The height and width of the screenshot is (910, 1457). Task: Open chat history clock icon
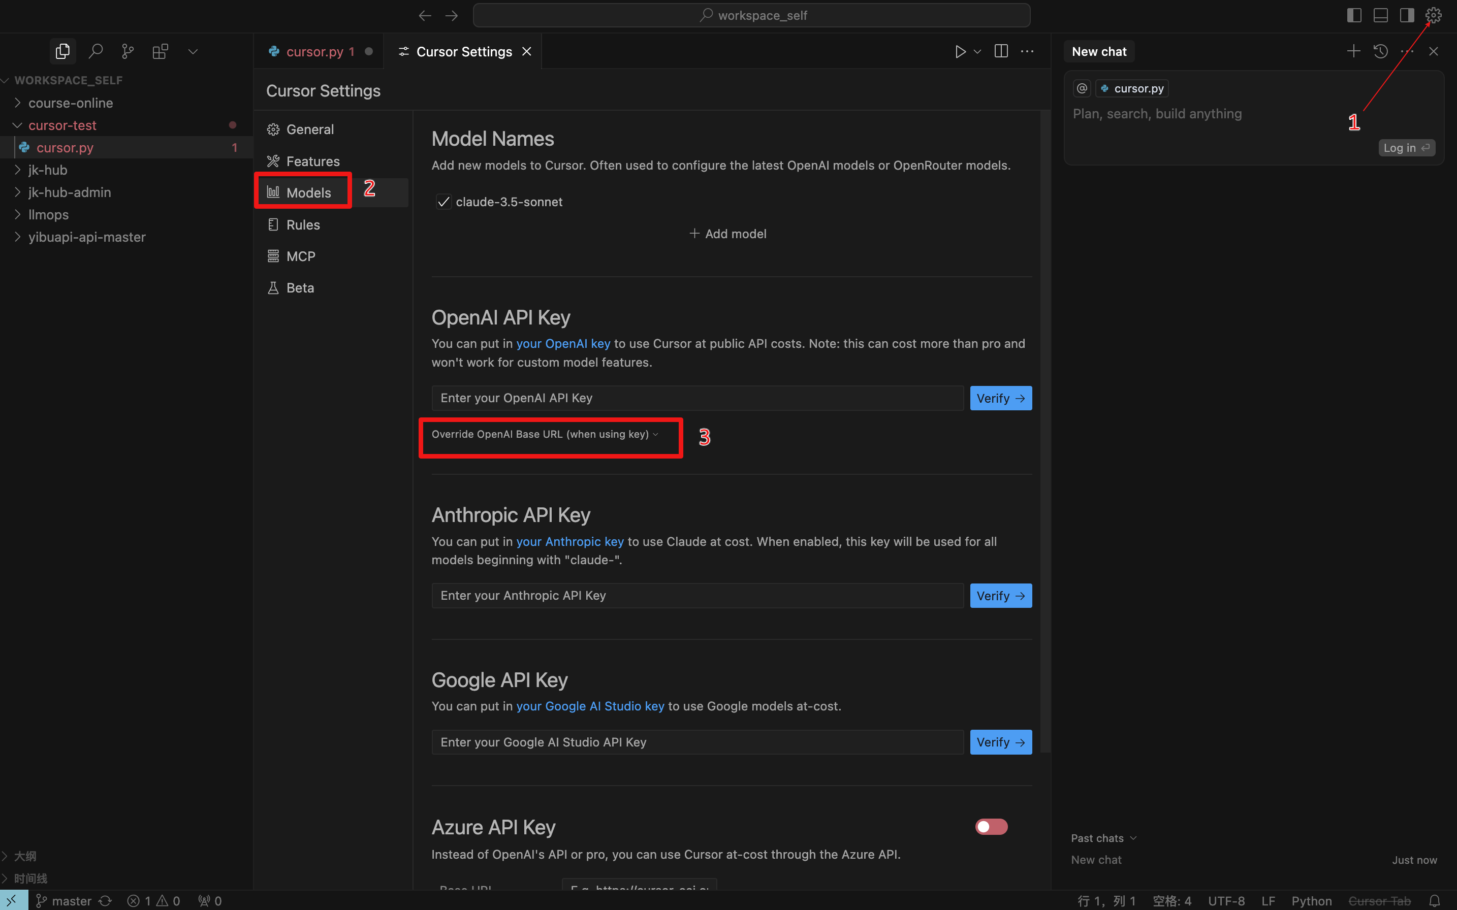pos(1380,52)
